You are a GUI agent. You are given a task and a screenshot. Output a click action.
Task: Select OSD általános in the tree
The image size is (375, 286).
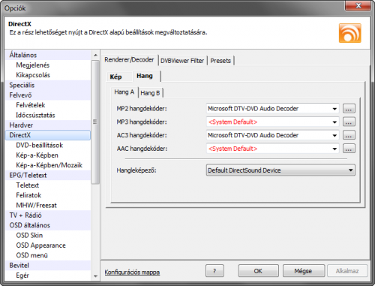(48, 225)
